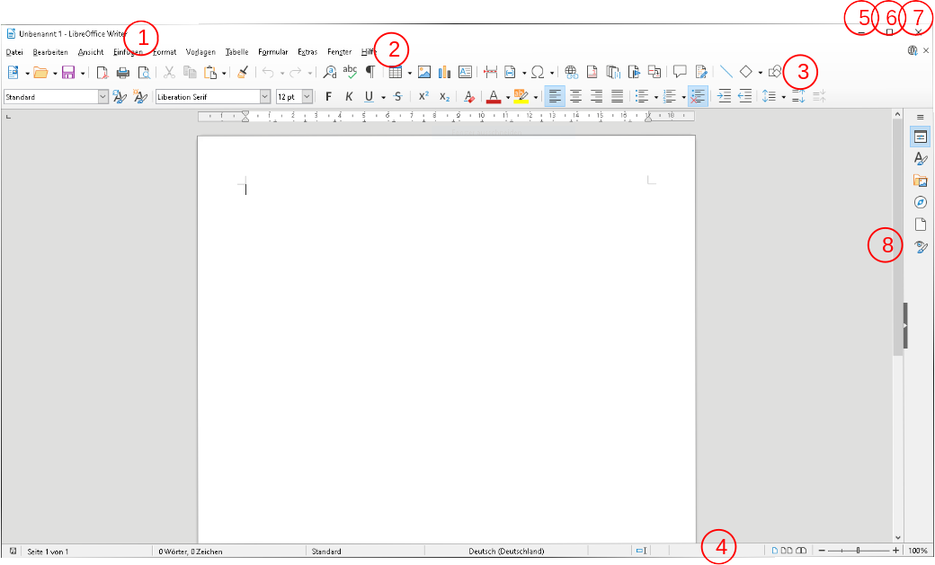Insert a comment using the speech bubble icon
This screenshot has width=935, height=565.
coord(681,72)
